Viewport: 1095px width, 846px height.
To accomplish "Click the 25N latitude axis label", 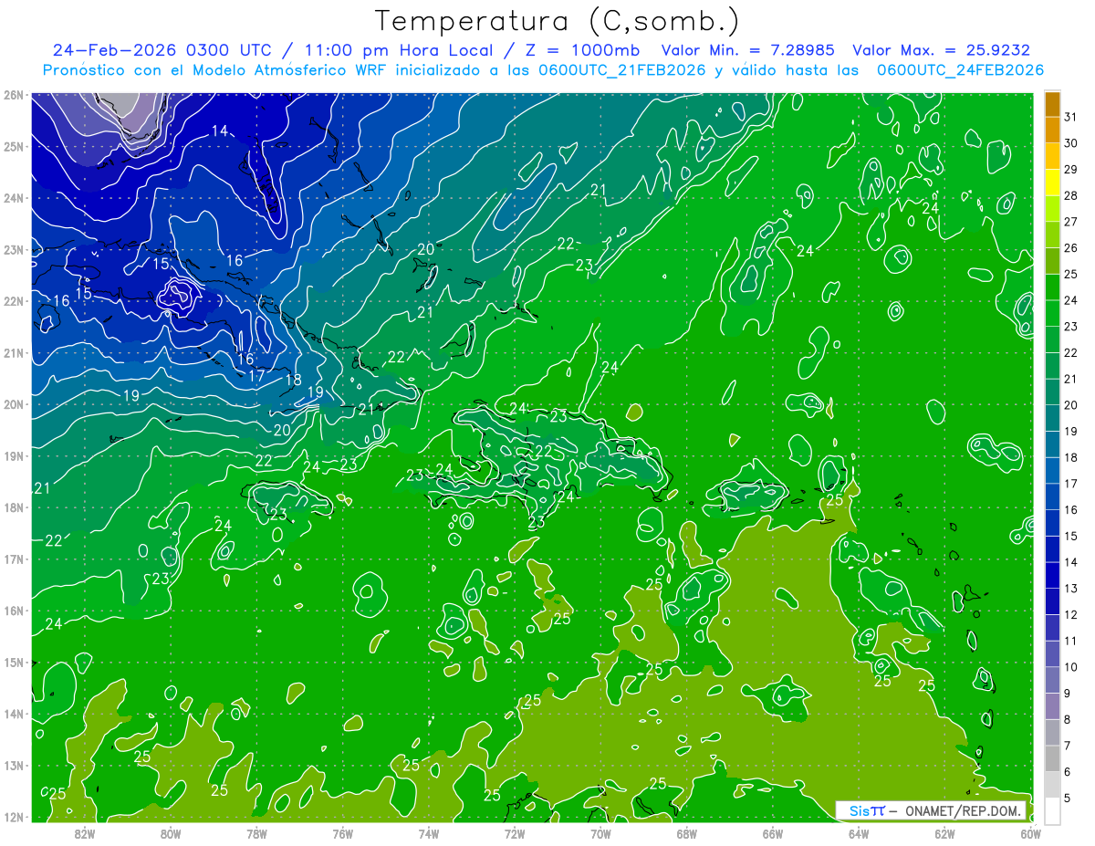I will [x=14, y=146].
